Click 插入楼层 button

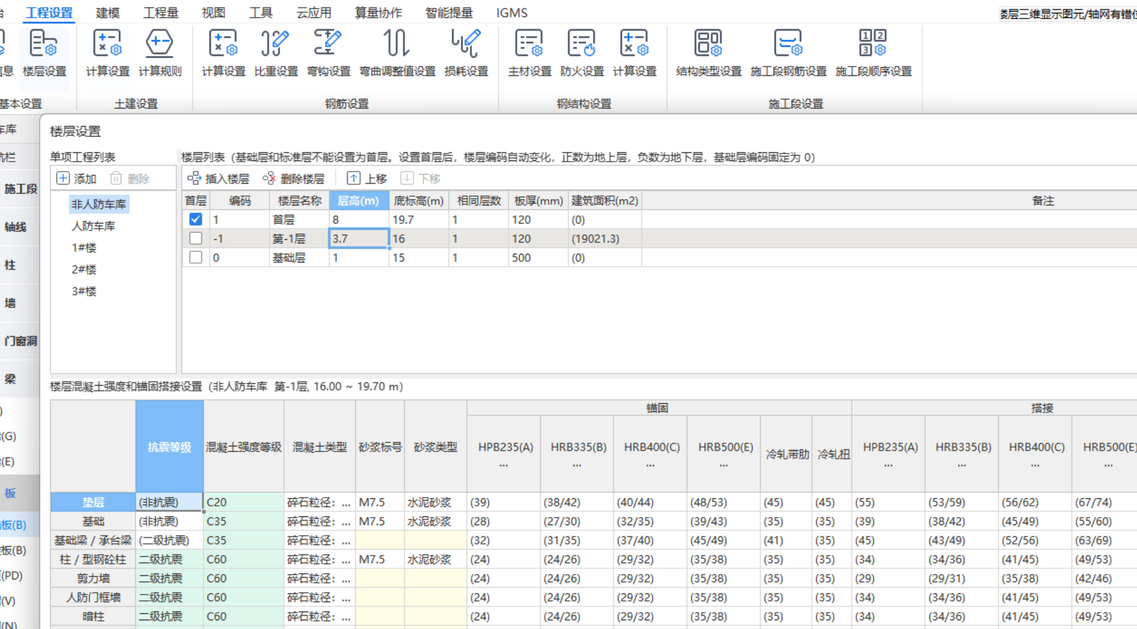click(x=218, y=179)
